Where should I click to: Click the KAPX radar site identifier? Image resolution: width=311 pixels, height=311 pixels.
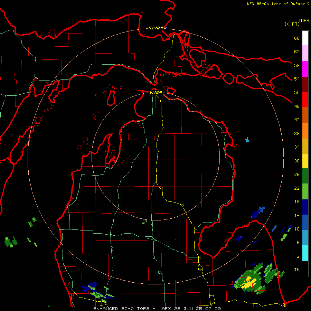click(166, 309)
